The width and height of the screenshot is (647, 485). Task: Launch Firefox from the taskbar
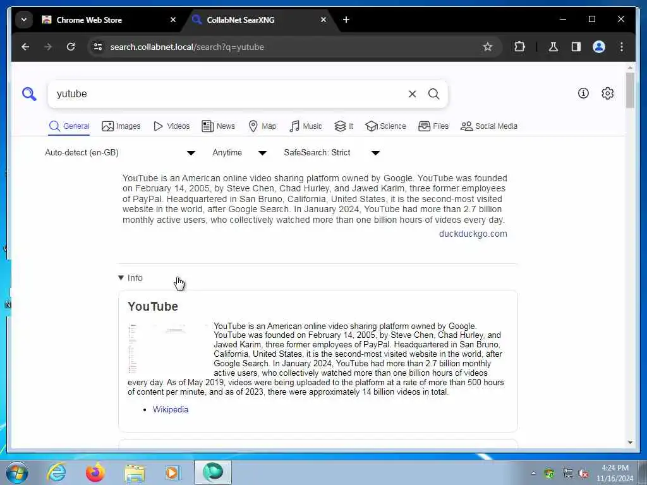point(95,472)
